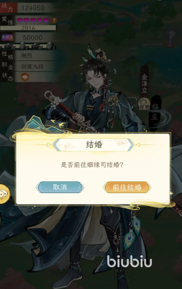
Task: Tap the orange status icon beside 状态
Action: click(x=25, y=77)
